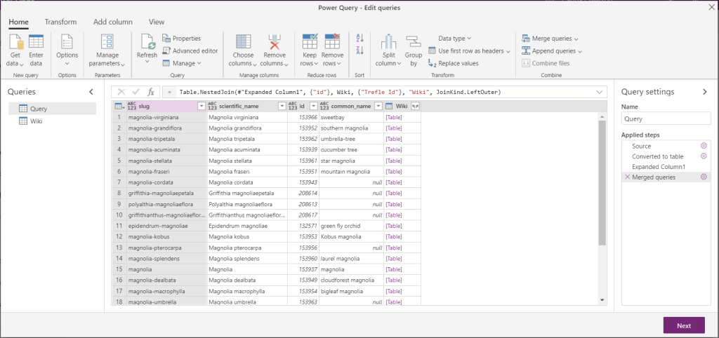The width and height of the screenshot is (719, 338).
Task: Select the Wiki query in list
Action: point(37,121)
